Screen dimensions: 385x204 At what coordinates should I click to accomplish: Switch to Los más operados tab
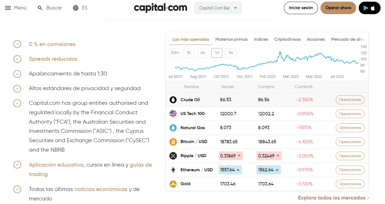click(191, 39)
